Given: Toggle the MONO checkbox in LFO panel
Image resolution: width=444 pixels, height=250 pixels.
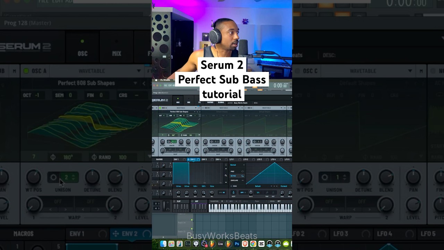Looking at the screenshot, I should [x=231, y=186].
